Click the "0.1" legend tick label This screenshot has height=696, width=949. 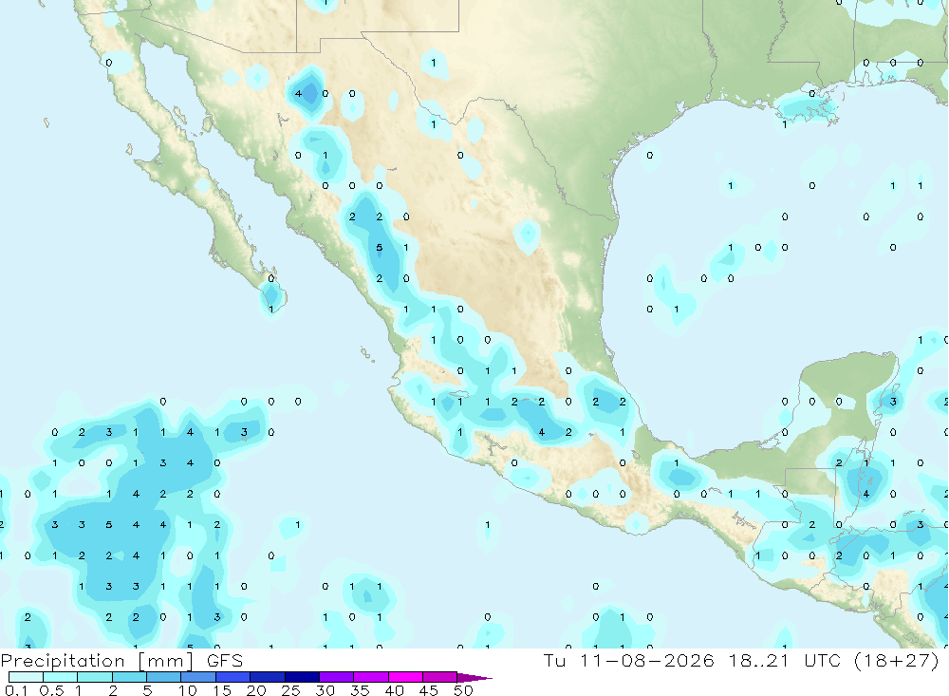tap(16, 690)
